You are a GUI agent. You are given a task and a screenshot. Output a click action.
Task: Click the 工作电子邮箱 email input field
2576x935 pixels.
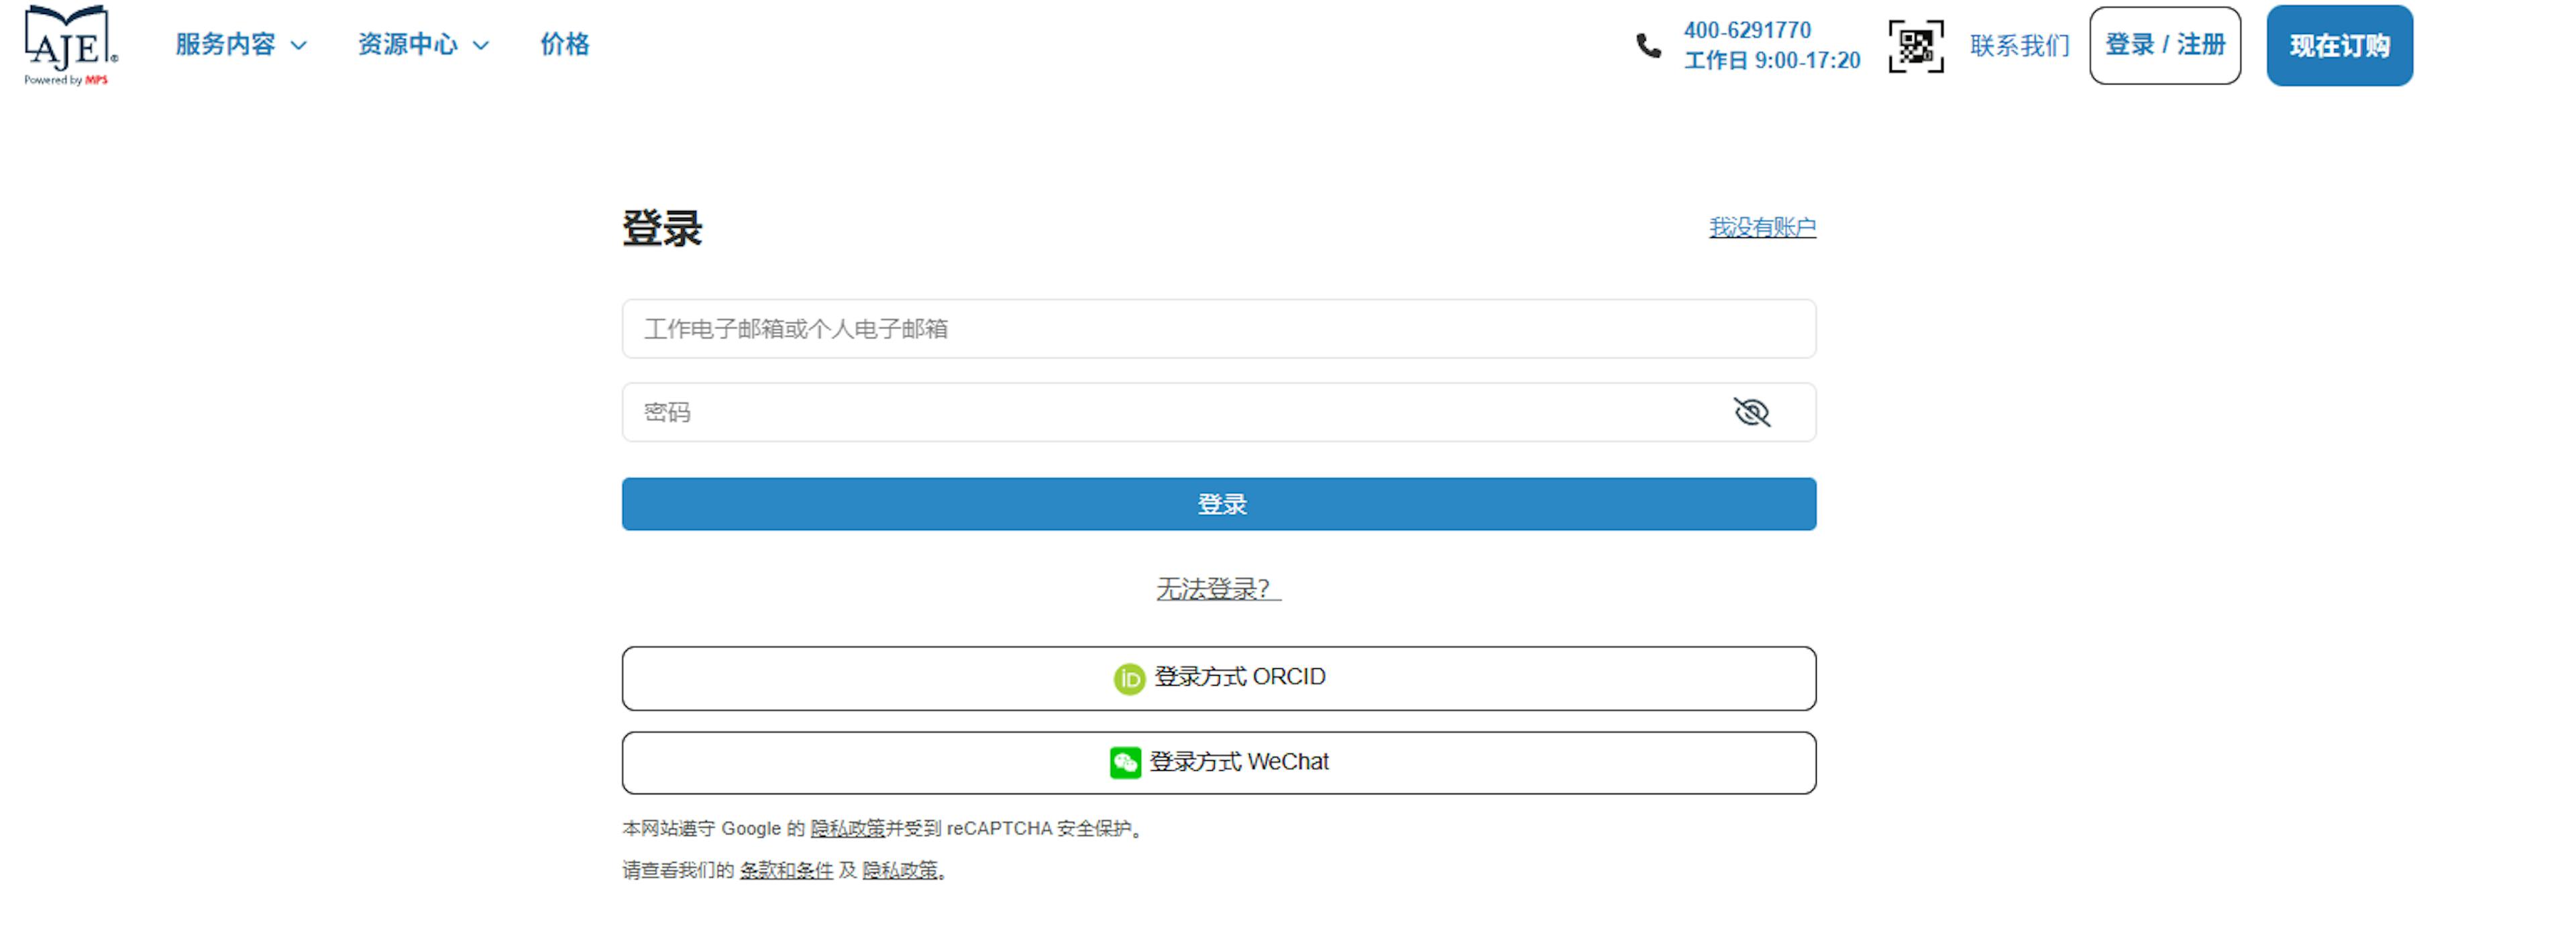click(x=1218, y=328)
